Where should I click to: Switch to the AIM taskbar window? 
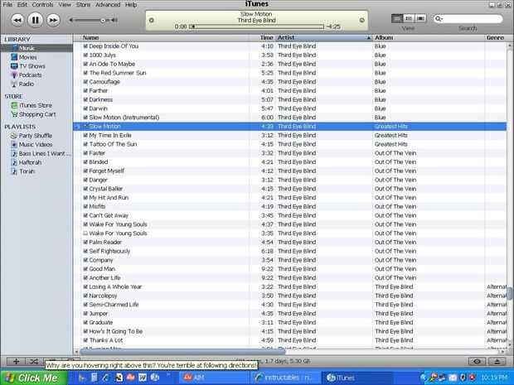(x=215, y=378)
